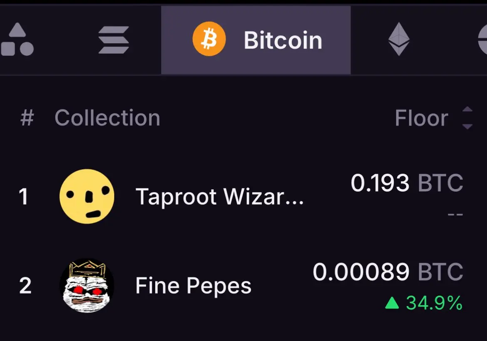Click the 0.00089 BTC floor price
This screenshot has height=341, width=487.
[388, 272]
